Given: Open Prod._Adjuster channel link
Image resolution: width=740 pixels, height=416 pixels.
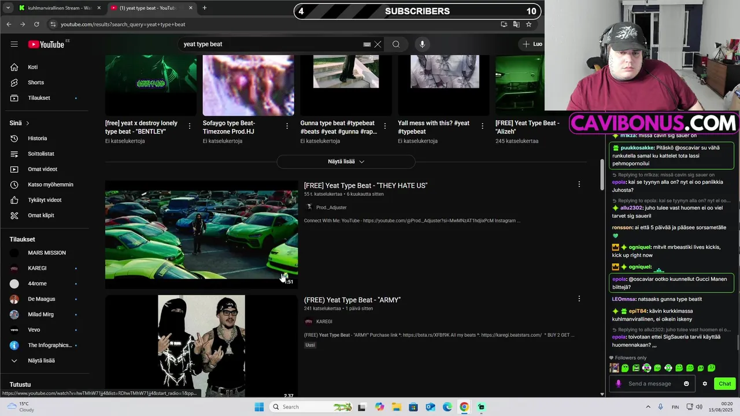Looking at the screenshot, I should [x=331, y=207].
